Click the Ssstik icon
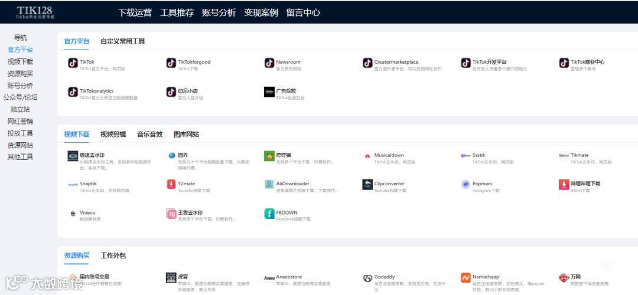The width and height of the screenshot is (638, 295). (466, 156)
